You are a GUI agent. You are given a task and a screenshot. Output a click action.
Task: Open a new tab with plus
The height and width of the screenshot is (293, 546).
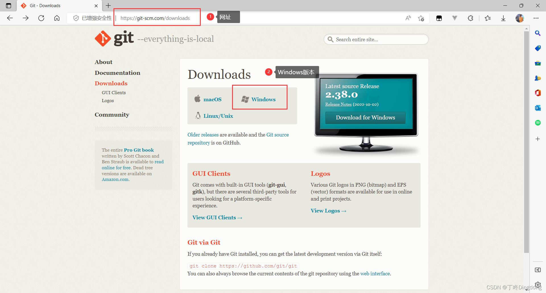point(108,5)
